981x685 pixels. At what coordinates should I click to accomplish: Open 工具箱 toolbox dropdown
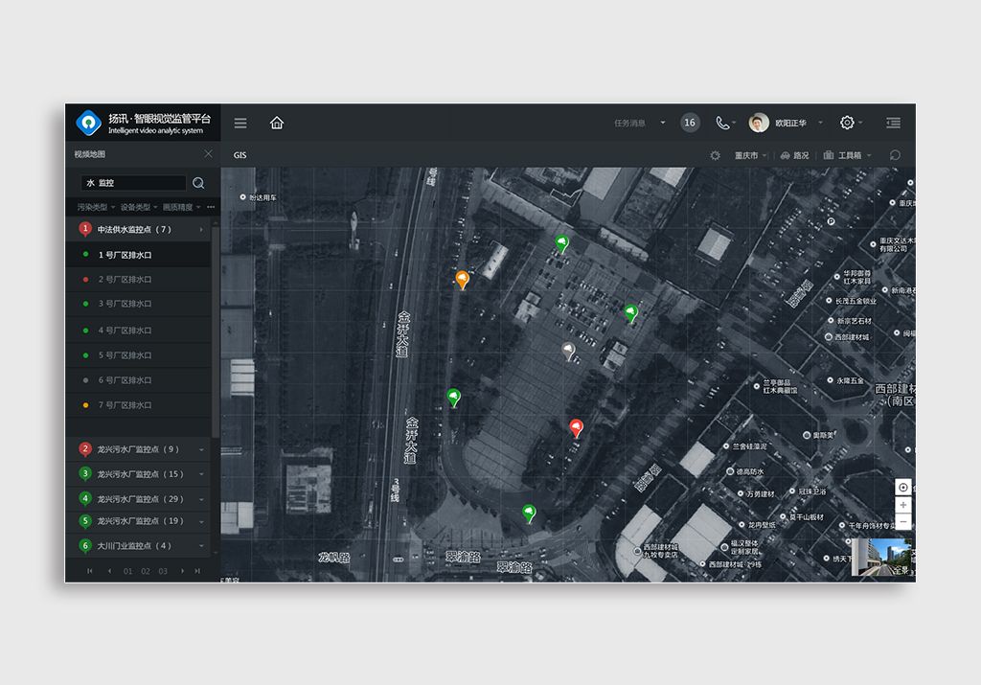(x=848, y=155)
